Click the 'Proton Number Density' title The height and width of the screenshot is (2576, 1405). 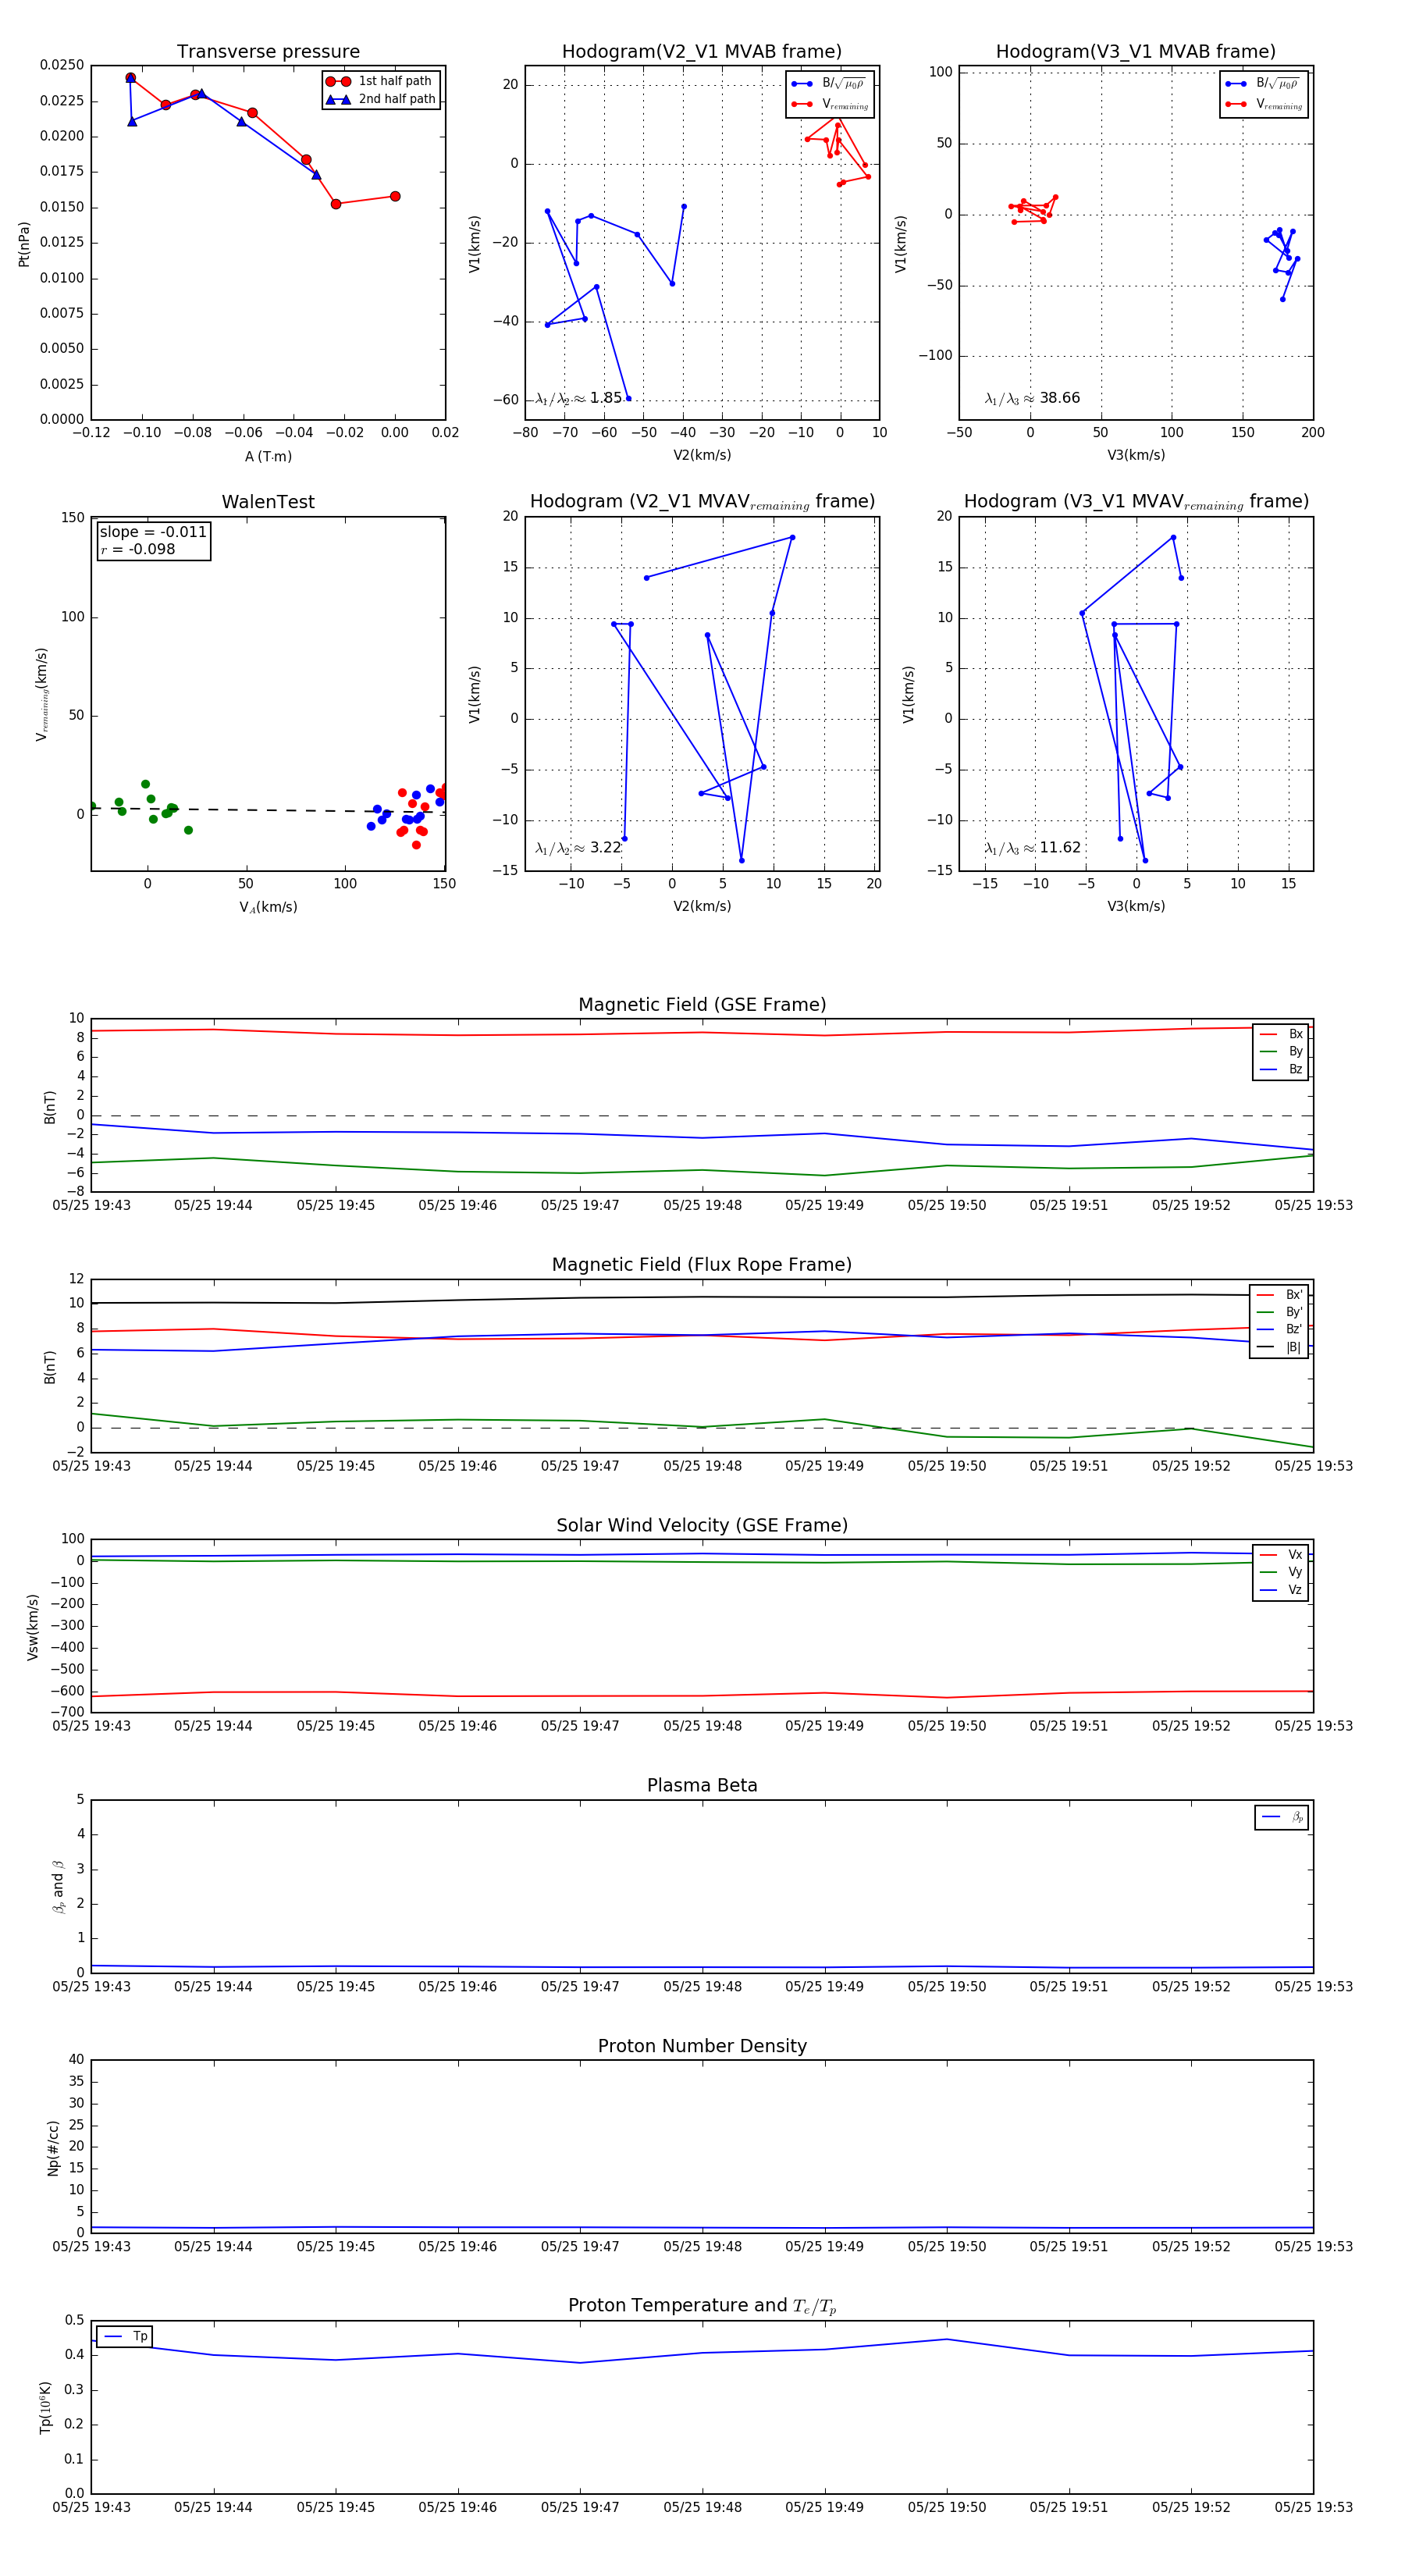(702, 2046)
